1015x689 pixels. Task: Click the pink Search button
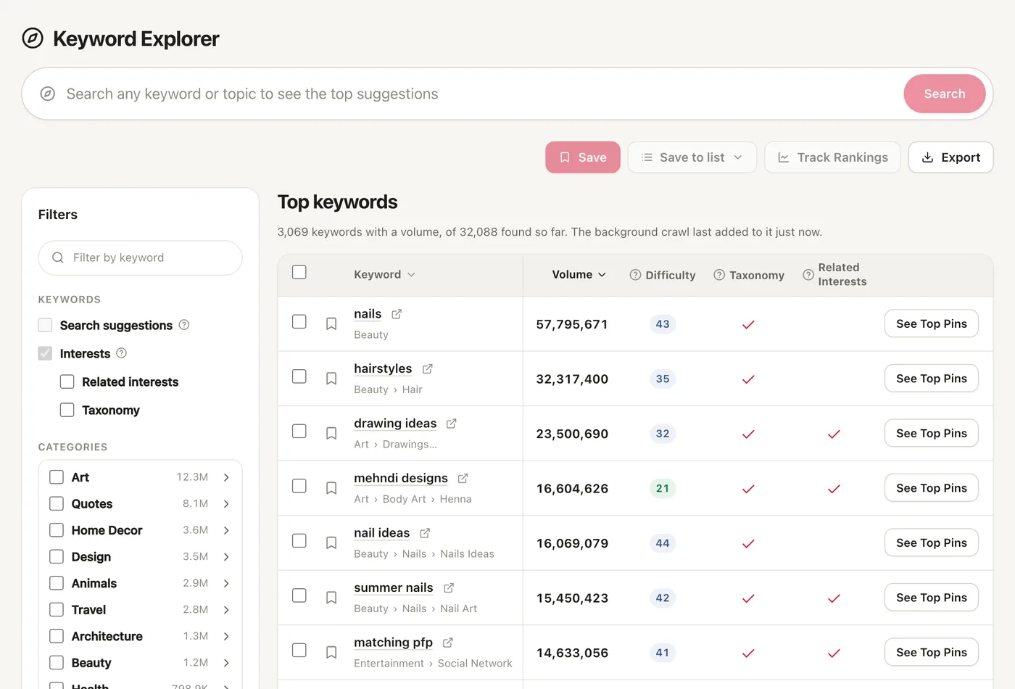[945, 94]
